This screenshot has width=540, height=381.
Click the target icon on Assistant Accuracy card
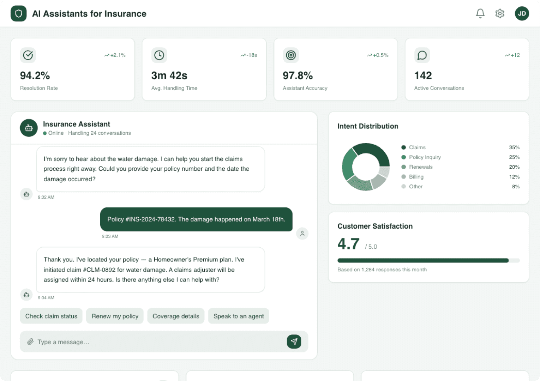click(x=291, y=55)
